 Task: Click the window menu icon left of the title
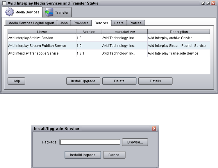point(4,3)
